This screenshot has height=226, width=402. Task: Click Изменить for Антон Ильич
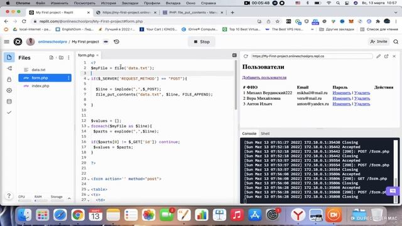pyautogui.click(x=342, y=104)
